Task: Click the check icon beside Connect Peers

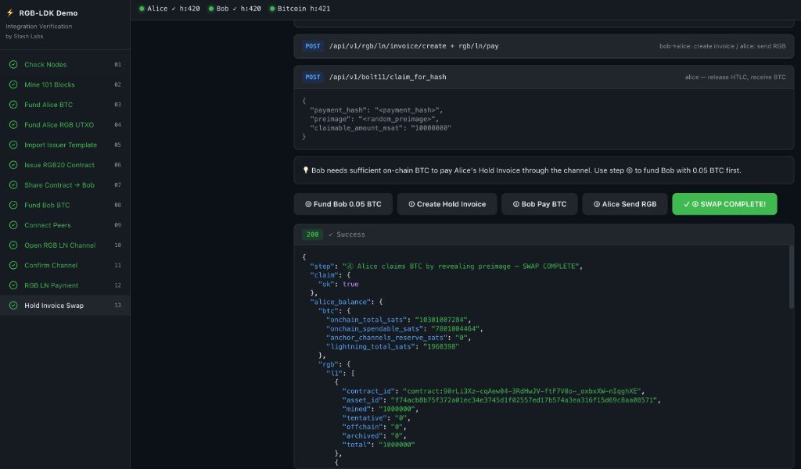Action: coord(13,225)
